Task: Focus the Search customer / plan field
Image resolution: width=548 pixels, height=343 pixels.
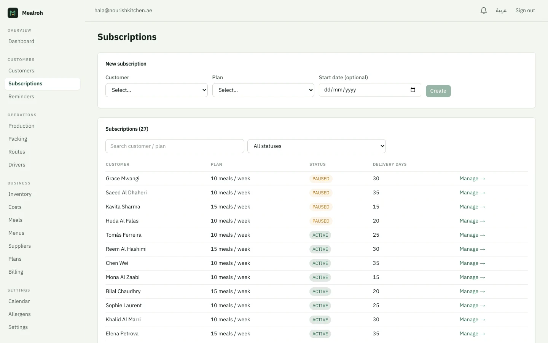Action: pyautogui.click(x=175, y=146)
